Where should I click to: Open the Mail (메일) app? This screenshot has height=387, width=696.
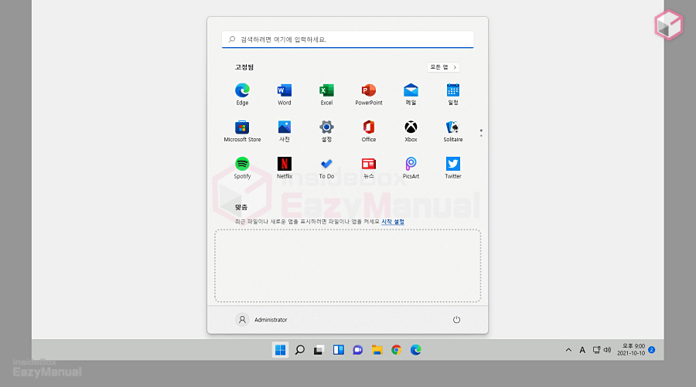pos(411,94)
